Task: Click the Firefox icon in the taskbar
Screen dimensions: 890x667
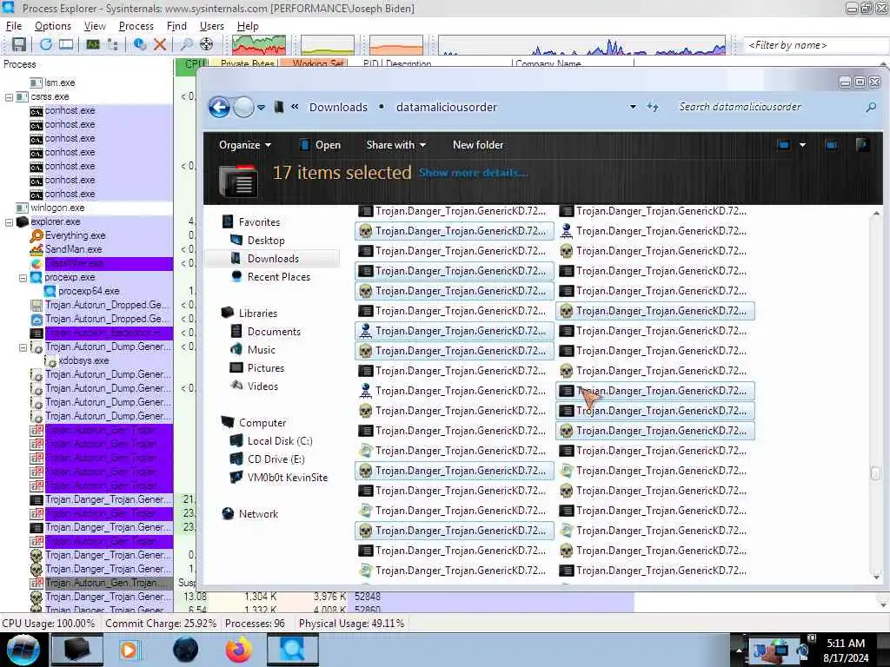Action: [x=238, y=650]
